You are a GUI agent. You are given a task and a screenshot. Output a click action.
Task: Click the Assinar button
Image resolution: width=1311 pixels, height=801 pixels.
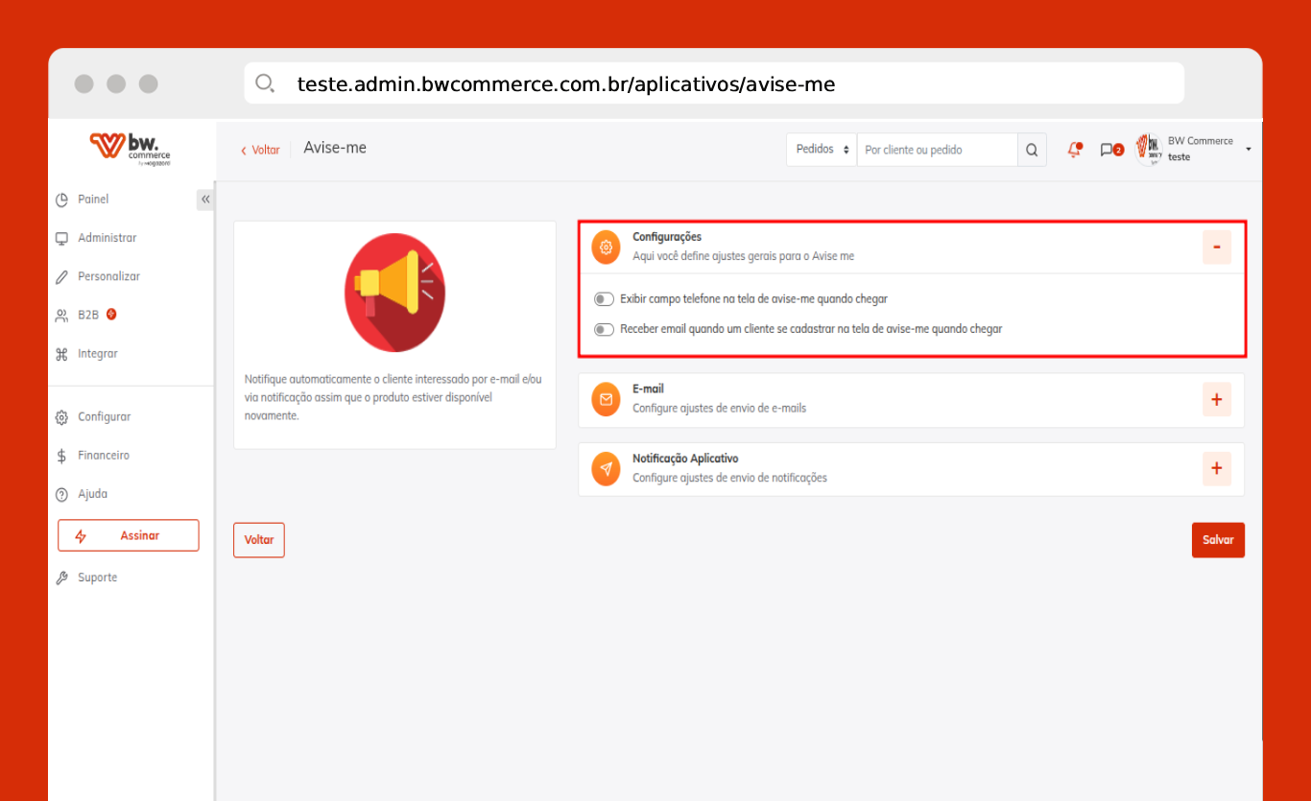point(129,535)
